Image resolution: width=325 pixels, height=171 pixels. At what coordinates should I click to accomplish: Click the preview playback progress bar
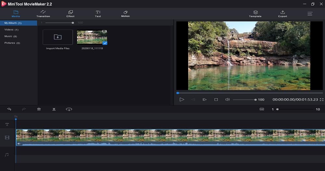(x=250, y=93)
